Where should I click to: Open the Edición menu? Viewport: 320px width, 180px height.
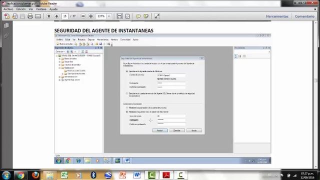click(21, 9)
